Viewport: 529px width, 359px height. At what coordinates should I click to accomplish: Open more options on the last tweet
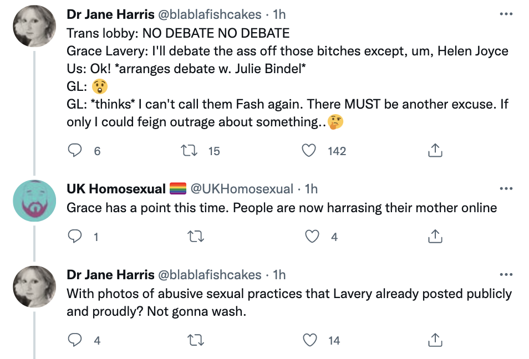click(x=506, y=275)
